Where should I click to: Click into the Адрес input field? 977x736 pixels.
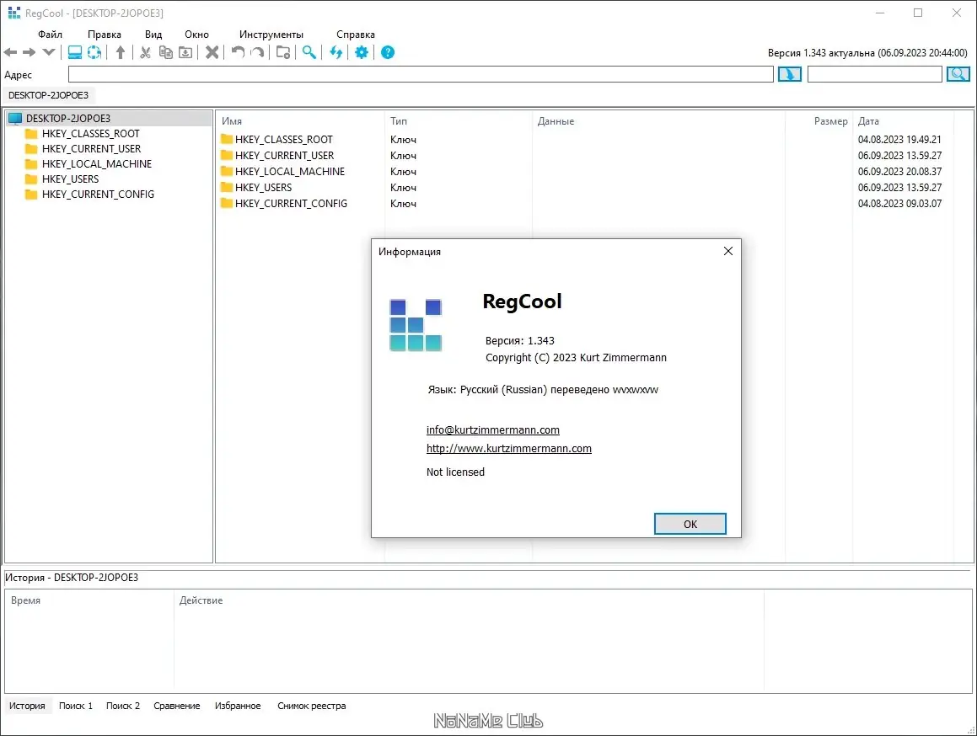[421, 75]
